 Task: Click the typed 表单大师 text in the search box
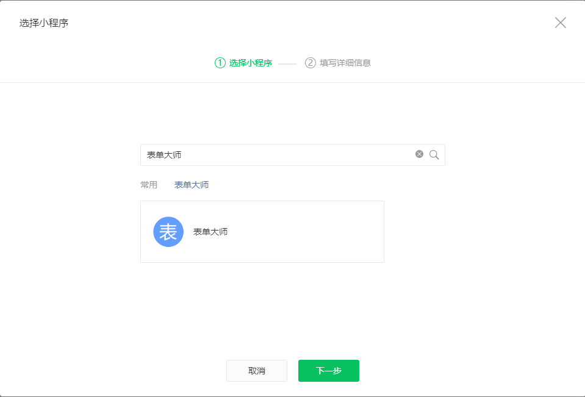coord(164,155)
